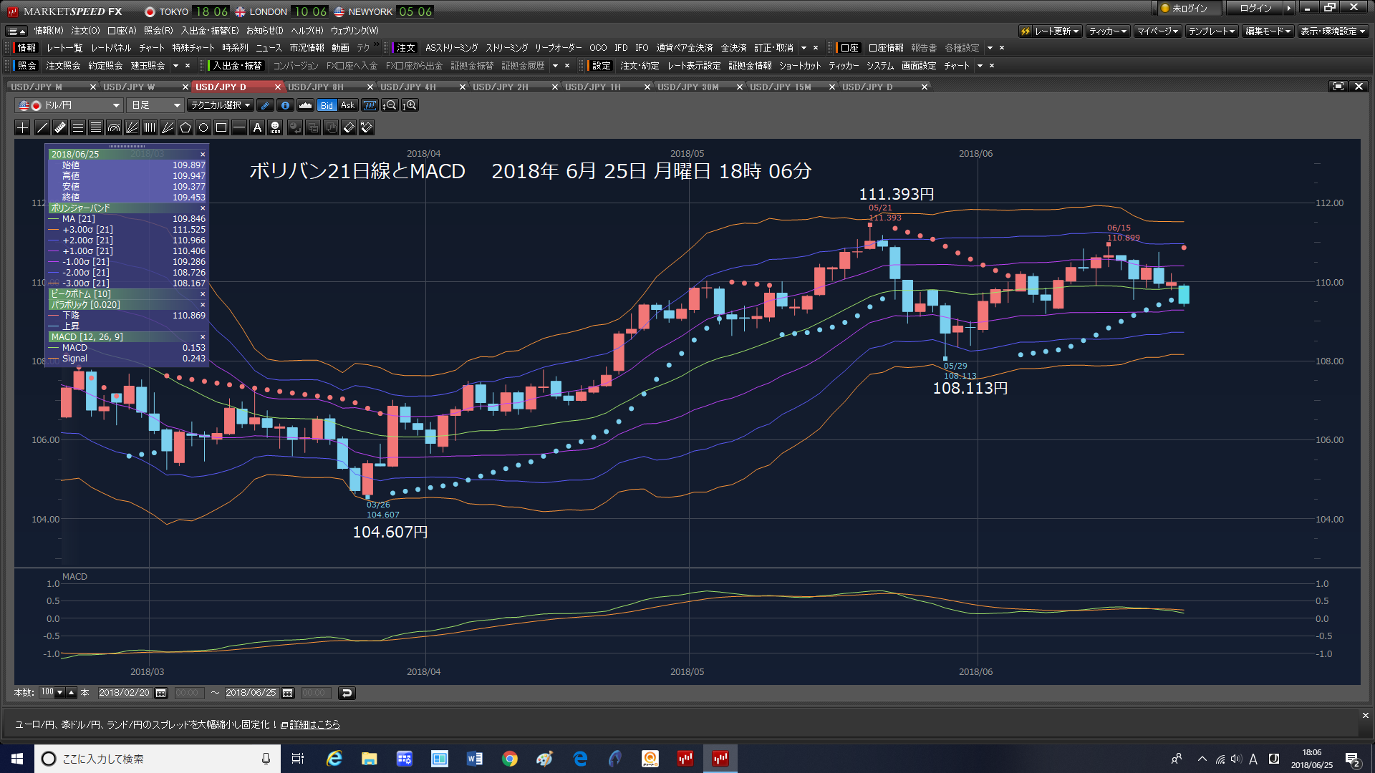Click the ログイン button
Screen dimensions: 1375x773
tap(1255, 9)
